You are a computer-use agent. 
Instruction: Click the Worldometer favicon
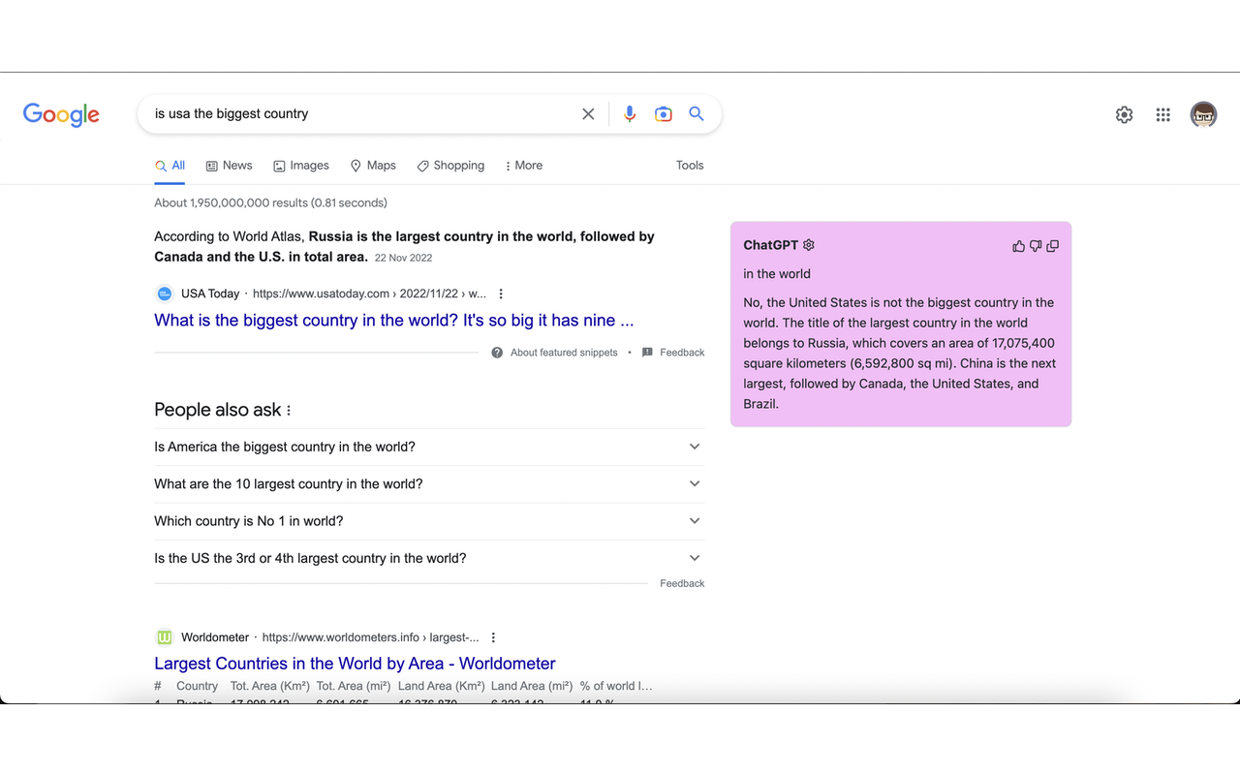[165, 637]
